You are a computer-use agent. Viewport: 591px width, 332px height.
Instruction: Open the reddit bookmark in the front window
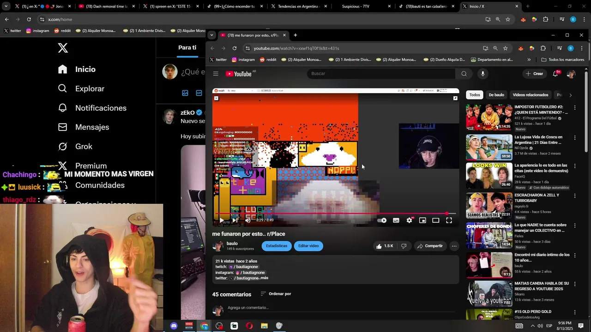tap(268, 59)
